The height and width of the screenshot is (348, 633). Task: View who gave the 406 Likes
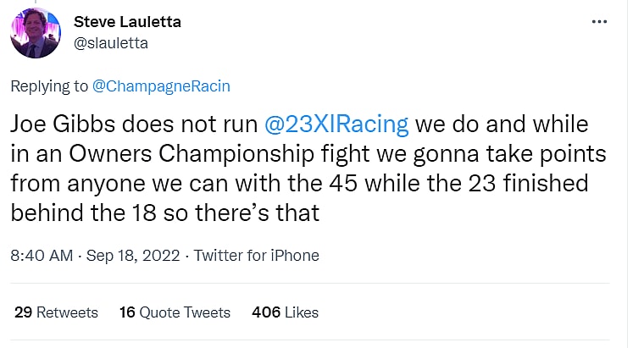click(x=285, y=312)
